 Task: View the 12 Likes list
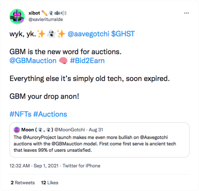pyautogui.click(x=50, y=182)
